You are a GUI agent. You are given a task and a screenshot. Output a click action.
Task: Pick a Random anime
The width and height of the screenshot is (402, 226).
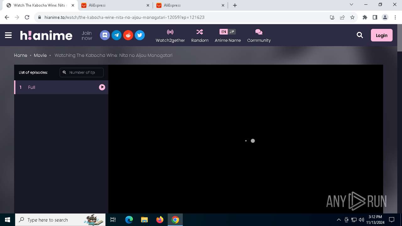(x=200, y=35)
